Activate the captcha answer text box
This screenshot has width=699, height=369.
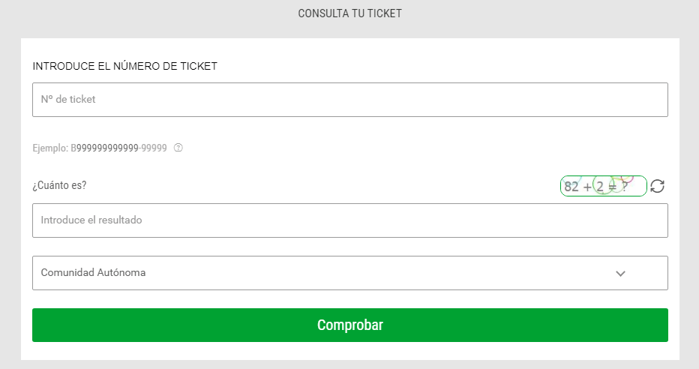pos(350,220)
